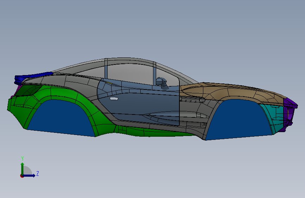Click the blue Z axis arrow of the triad
Viewport: 305px width, 198px height.
point(30,175)
